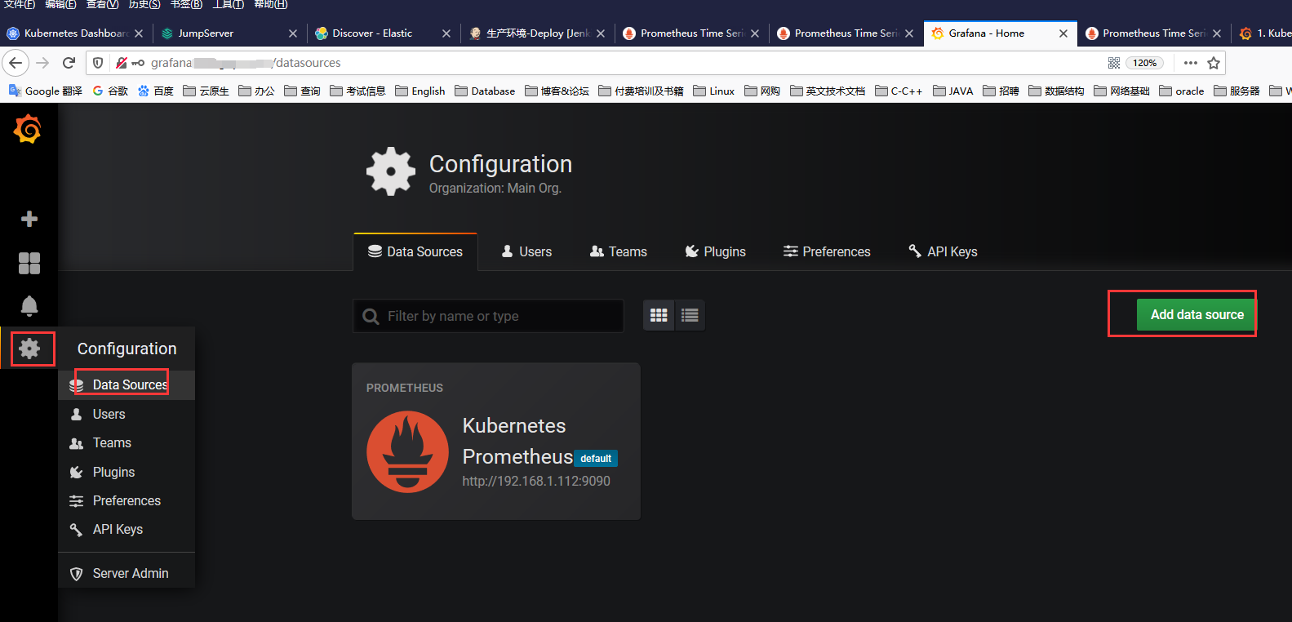Expand the oracle bookmark folder
This screenshot has height=622, width=1292.
click(x=1182, y=91)
